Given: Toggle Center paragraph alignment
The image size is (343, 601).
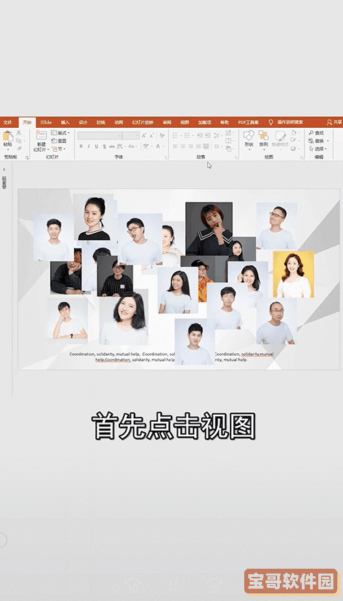Looking at the screenshot, I should click(183, 146).
